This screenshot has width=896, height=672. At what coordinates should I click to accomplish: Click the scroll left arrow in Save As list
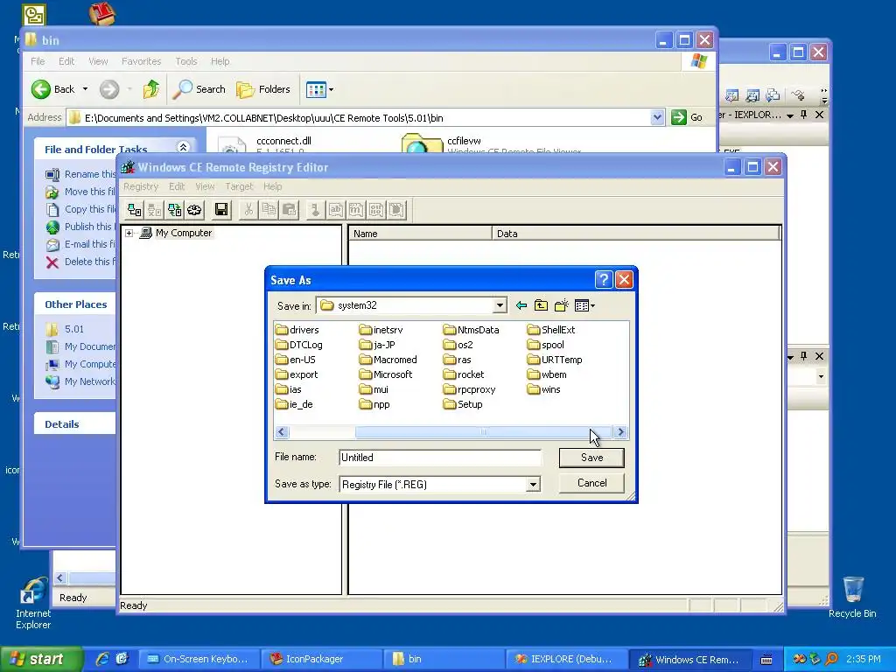282,432
